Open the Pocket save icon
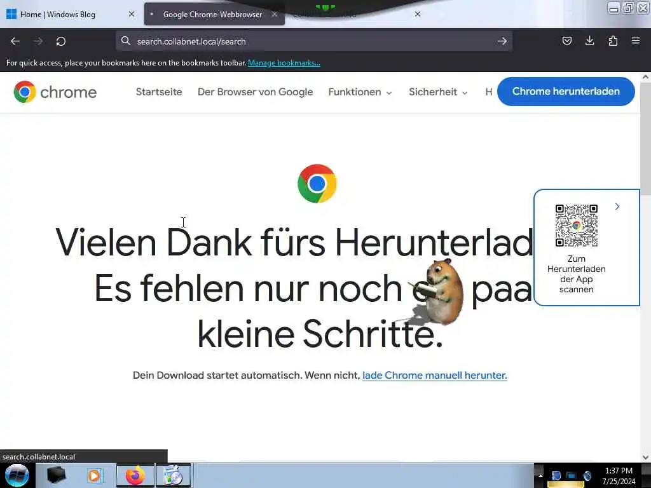Image resolution: width=651 pixels, height=488 pixels. point(566,41)
